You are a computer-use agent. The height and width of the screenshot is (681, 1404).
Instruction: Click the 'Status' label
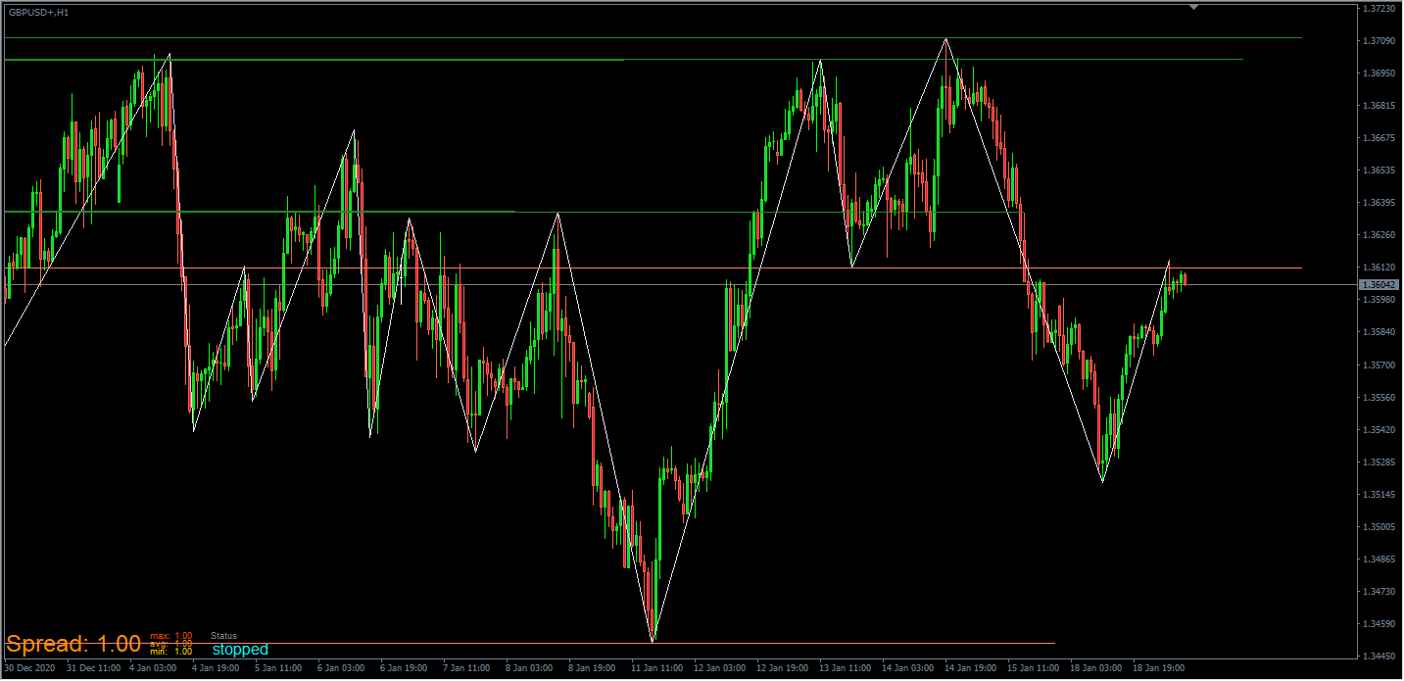coord(223,636)
